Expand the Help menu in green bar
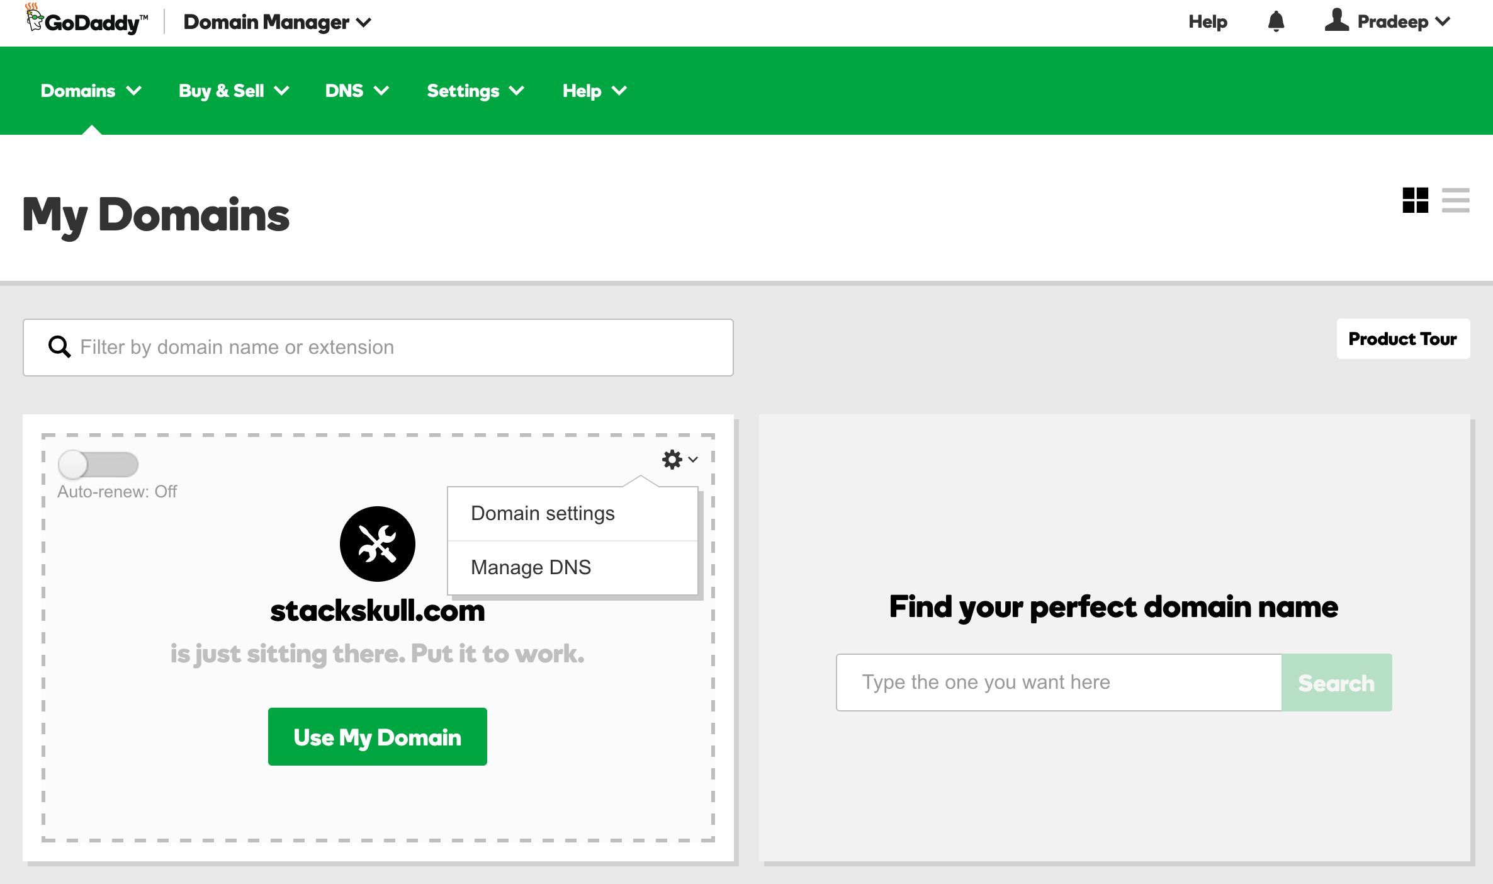 point(594,91)
